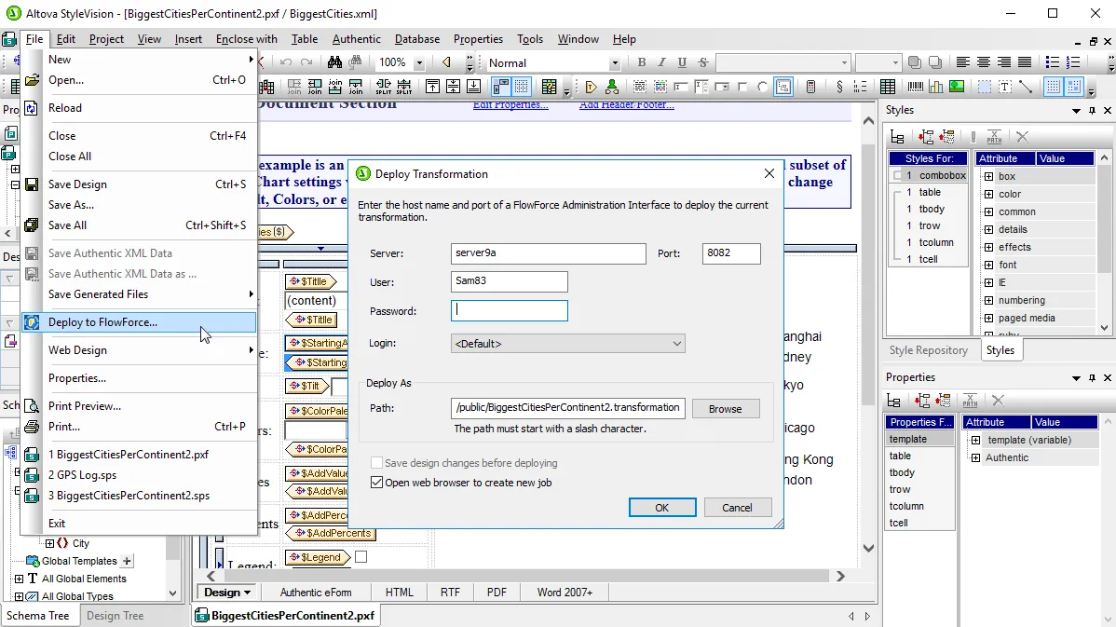Toggle Bold formatting
Image resolution: width=1116 pixels, height=627 pixels.
pos(641,62)
